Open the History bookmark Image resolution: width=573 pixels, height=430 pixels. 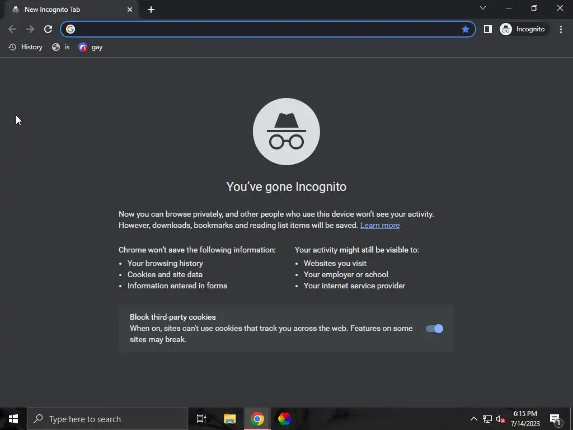tap(26, 47)
